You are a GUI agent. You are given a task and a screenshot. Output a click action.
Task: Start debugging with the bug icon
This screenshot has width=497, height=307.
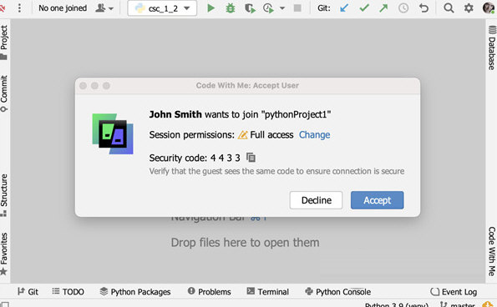pos(231,8)
